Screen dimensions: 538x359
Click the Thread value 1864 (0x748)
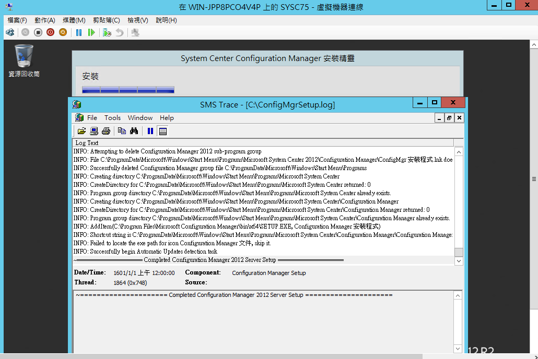coord(131,283)
